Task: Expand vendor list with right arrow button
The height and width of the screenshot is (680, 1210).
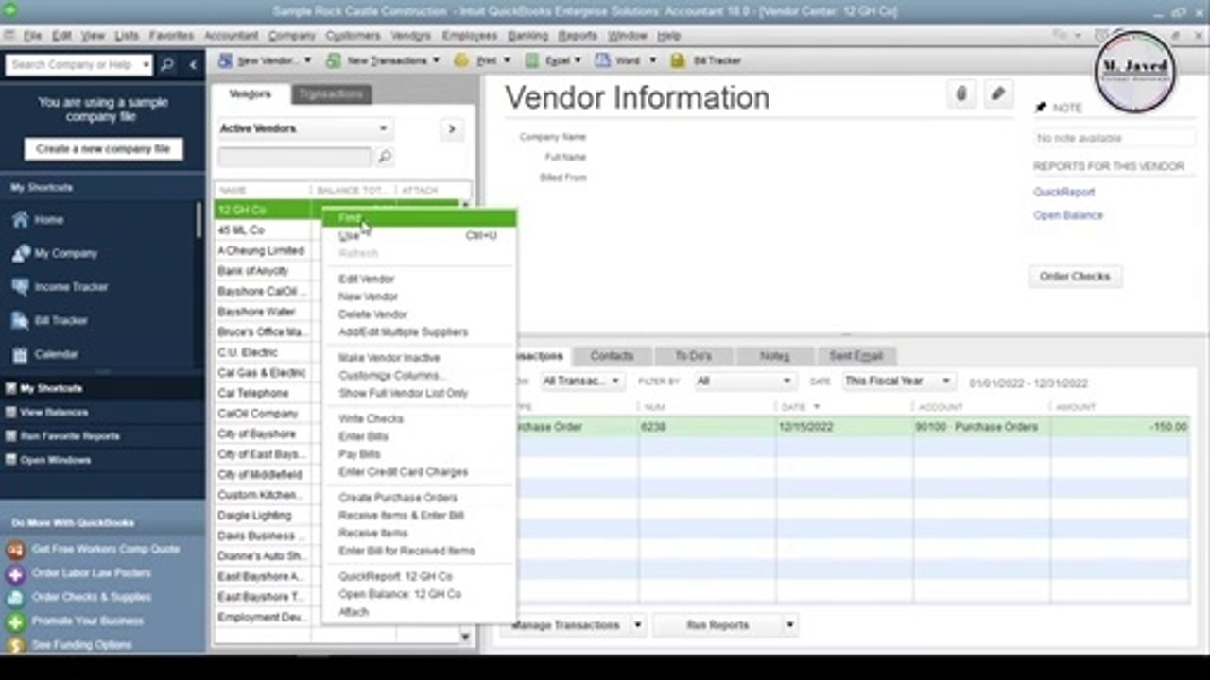Action: pos(451,128)
